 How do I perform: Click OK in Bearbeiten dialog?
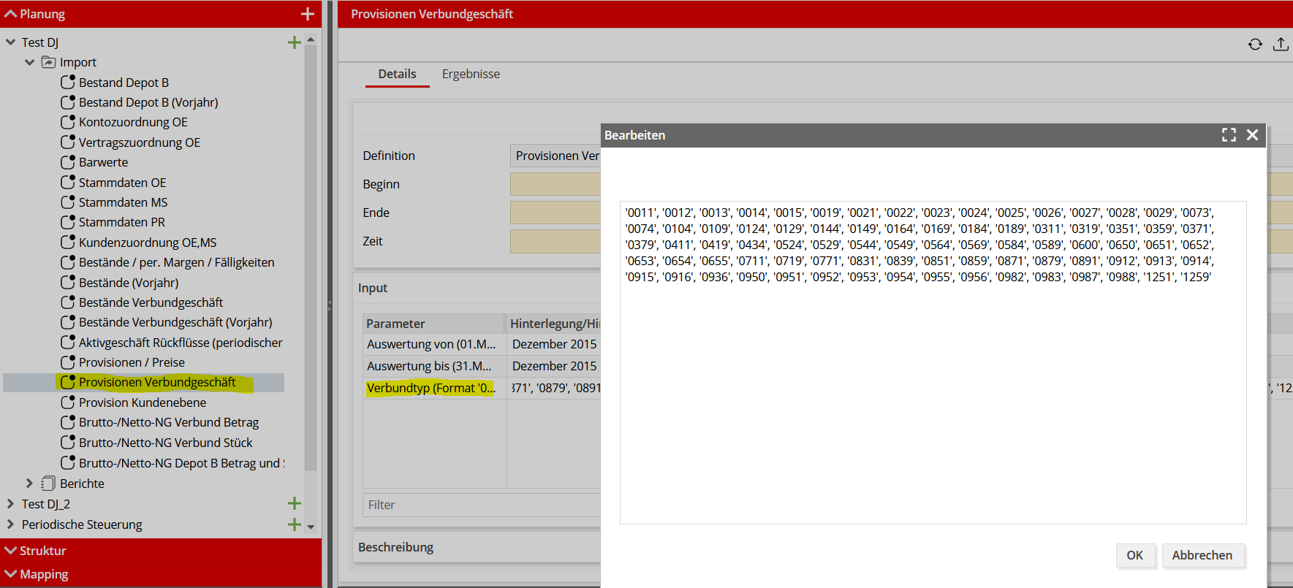(1134, 555)
